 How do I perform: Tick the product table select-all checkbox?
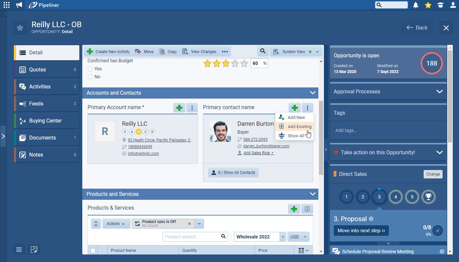click(x=93, y=251)
